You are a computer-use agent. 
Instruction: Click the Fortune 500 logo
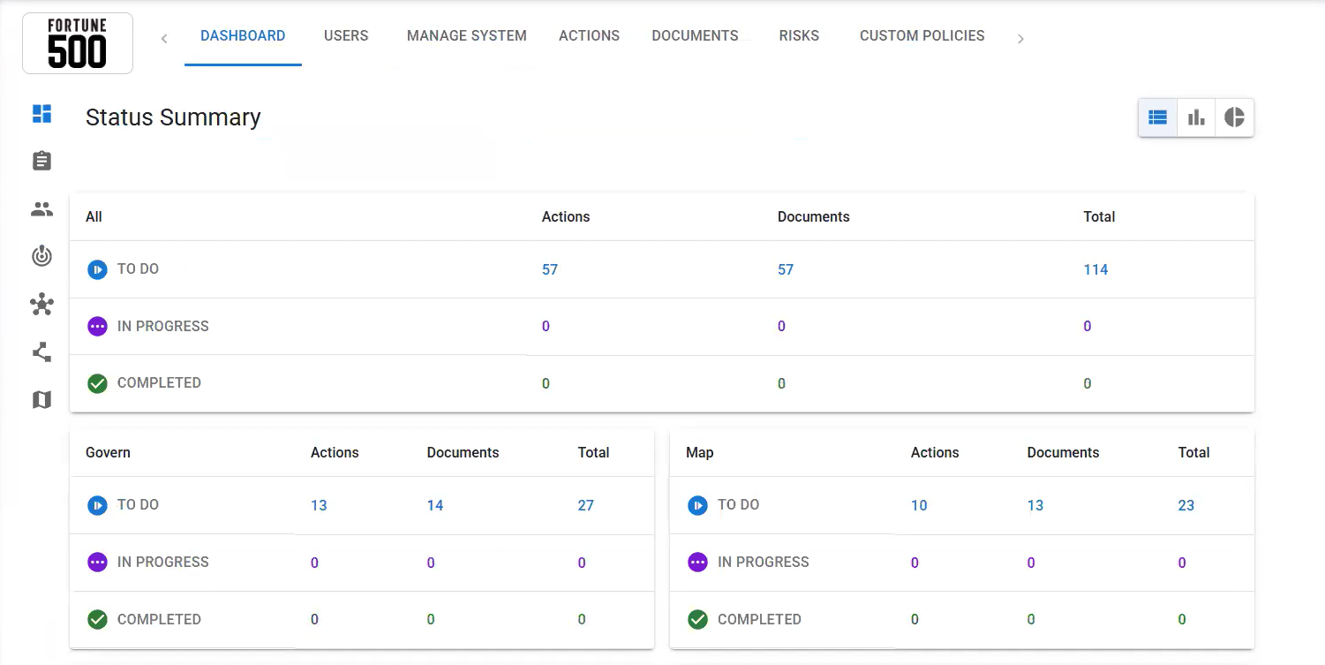point(78,43)
